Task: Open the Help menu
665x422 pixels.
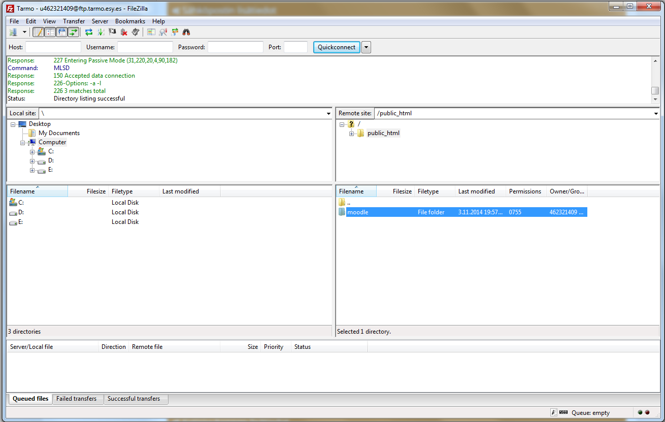Action: (x=158, y=21)
